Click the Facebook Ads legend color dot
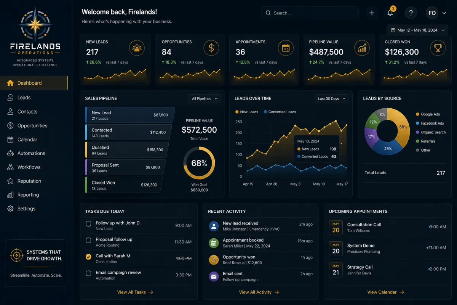457x305 pixels. coord(417,123)
